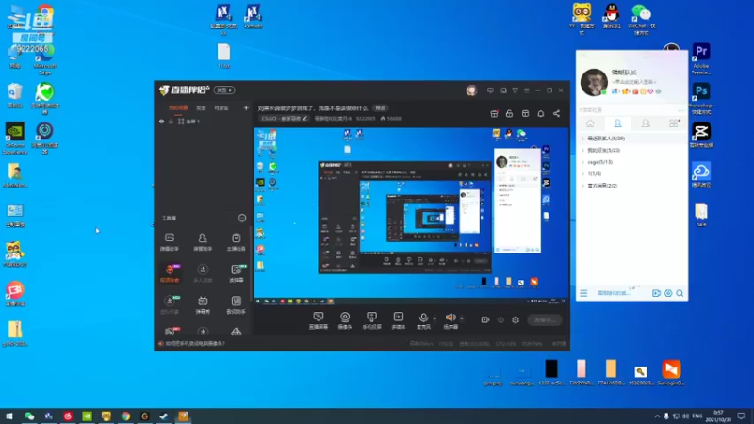The image size is (754, 424).
Task: Open the highlighted orange toolbox tool
Action: [x=170, y=272]
